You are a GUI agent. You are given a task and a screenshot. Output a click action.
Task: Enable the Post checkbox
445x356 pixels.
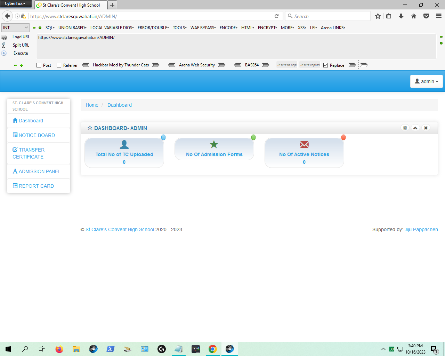39,65
